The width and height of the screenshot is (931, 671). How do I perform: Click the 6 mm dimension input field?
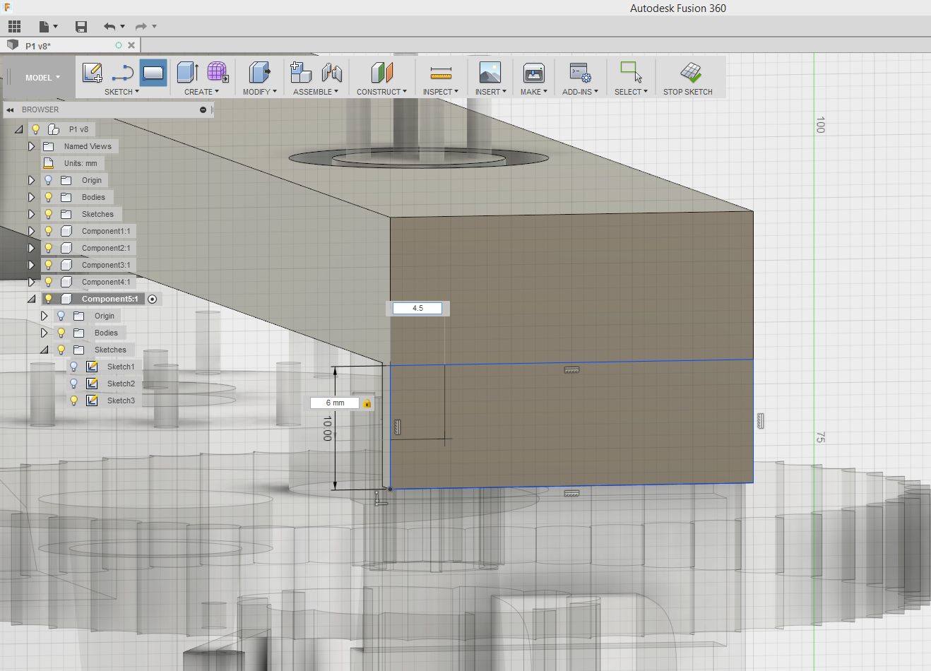point(336,403)
